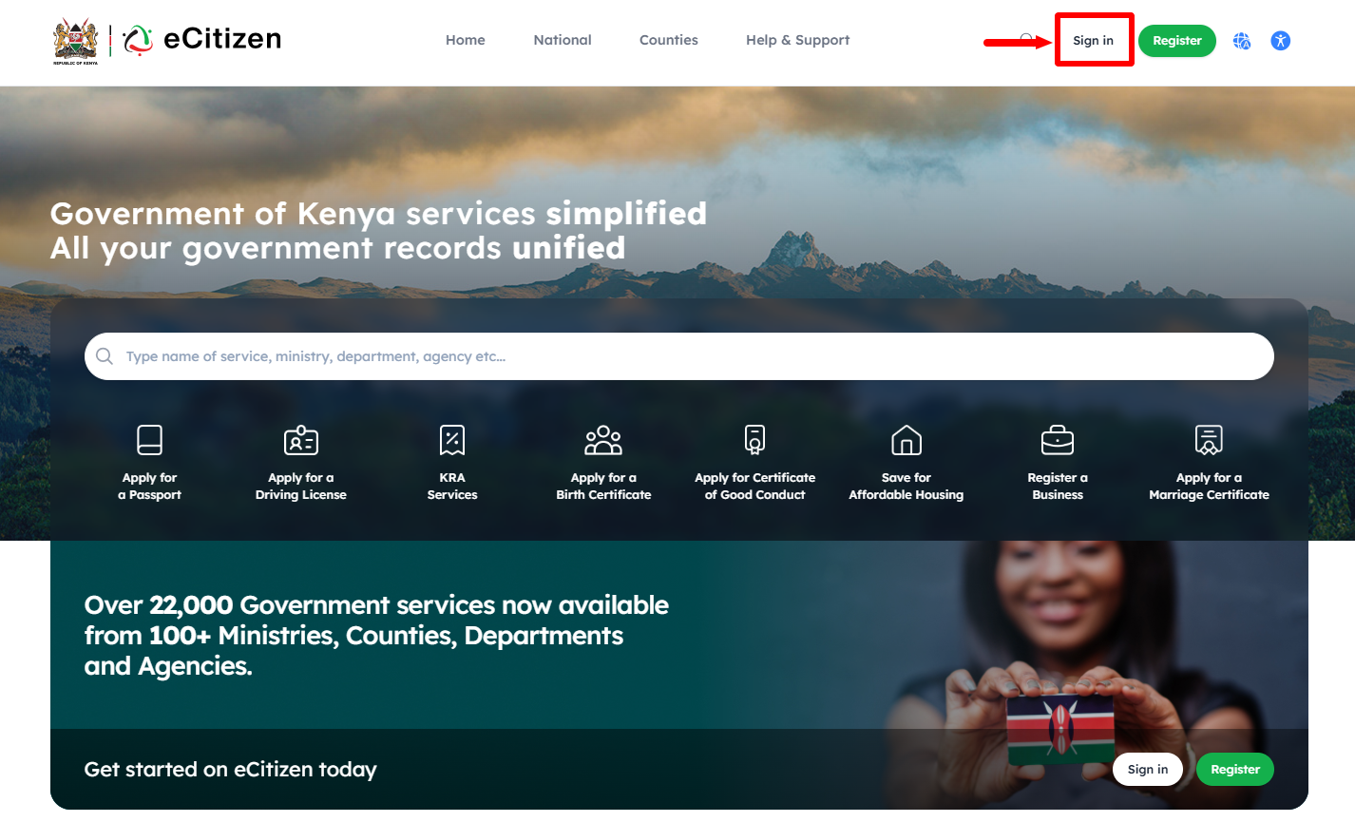Click the 'Get started on eCitizen today' text

pos(230,770)
